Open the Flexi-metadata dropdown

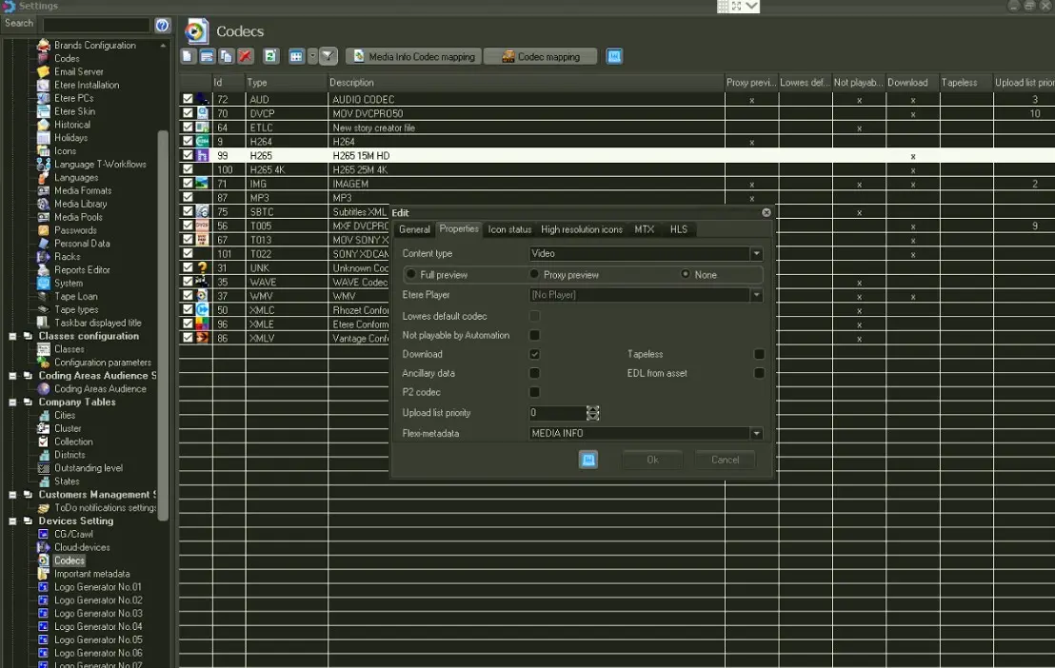(756, 434)
